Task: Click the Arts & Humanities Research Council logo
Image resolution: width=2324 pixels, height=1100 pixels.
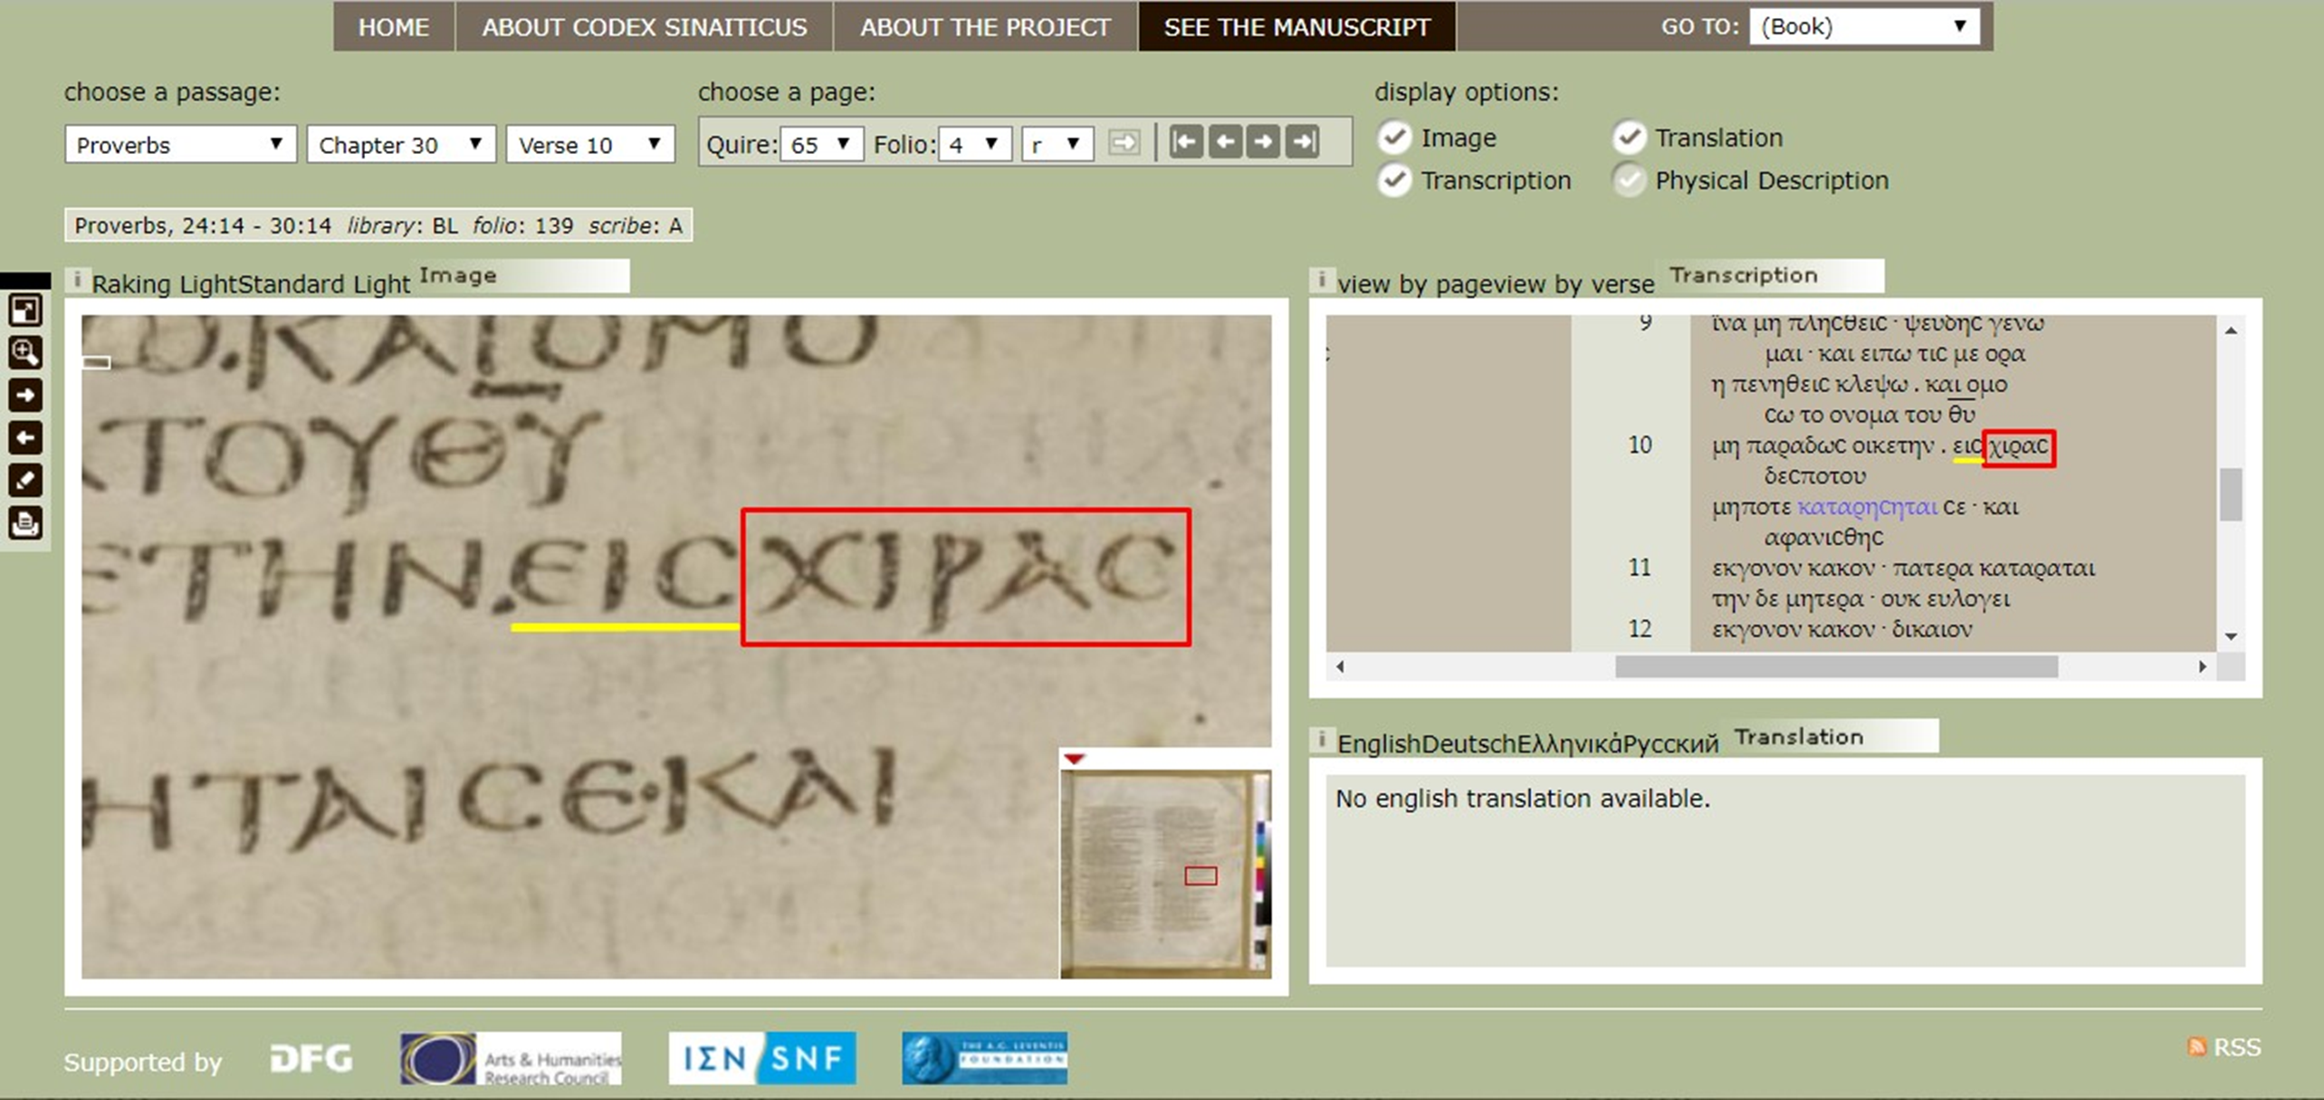Action: pos(511,1058)
